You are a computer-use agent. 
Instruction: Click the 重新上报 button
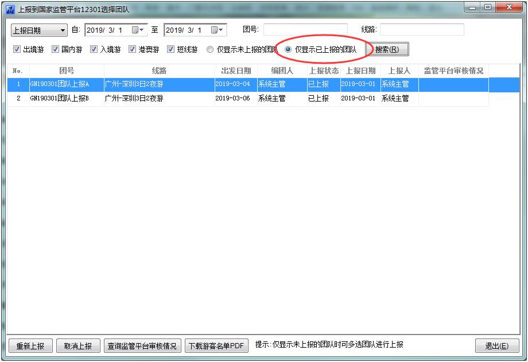pyautogui.click(x=30, y=346)
